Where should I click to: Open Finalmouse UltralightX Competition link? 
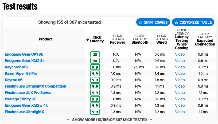tap(36, 86)
